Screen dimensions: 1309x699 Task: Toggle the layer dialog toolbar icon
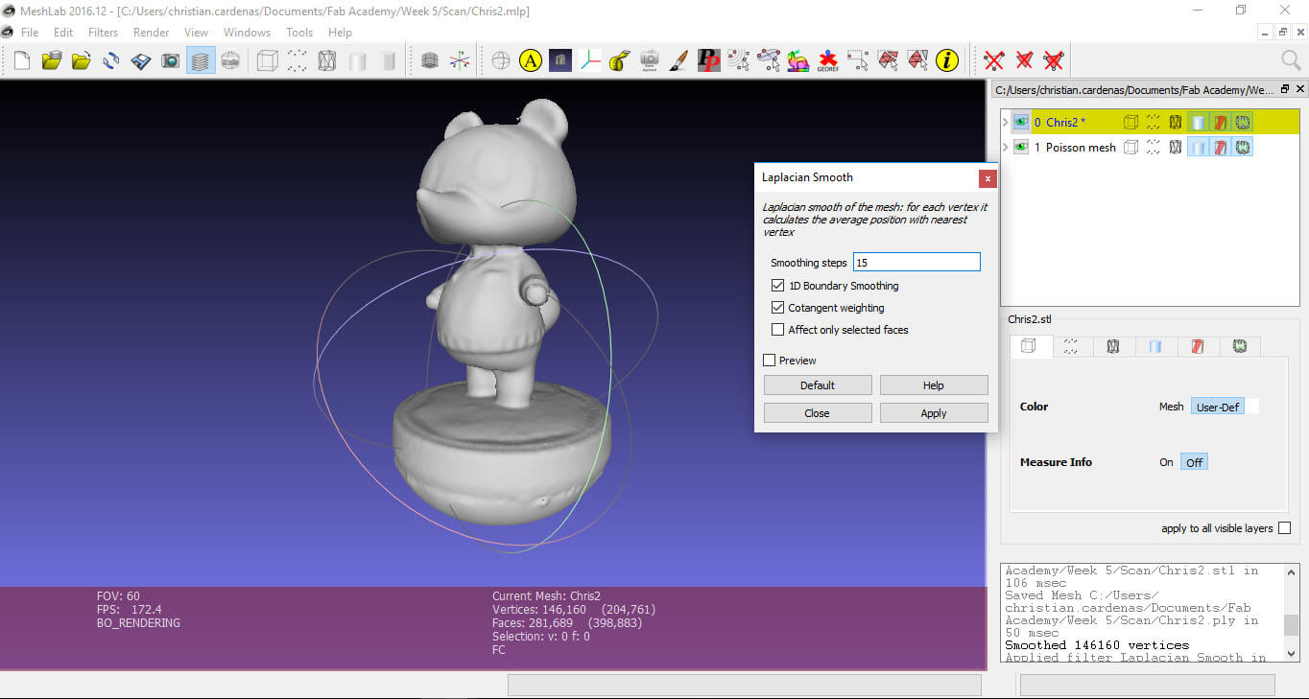(x=201, y=61)
